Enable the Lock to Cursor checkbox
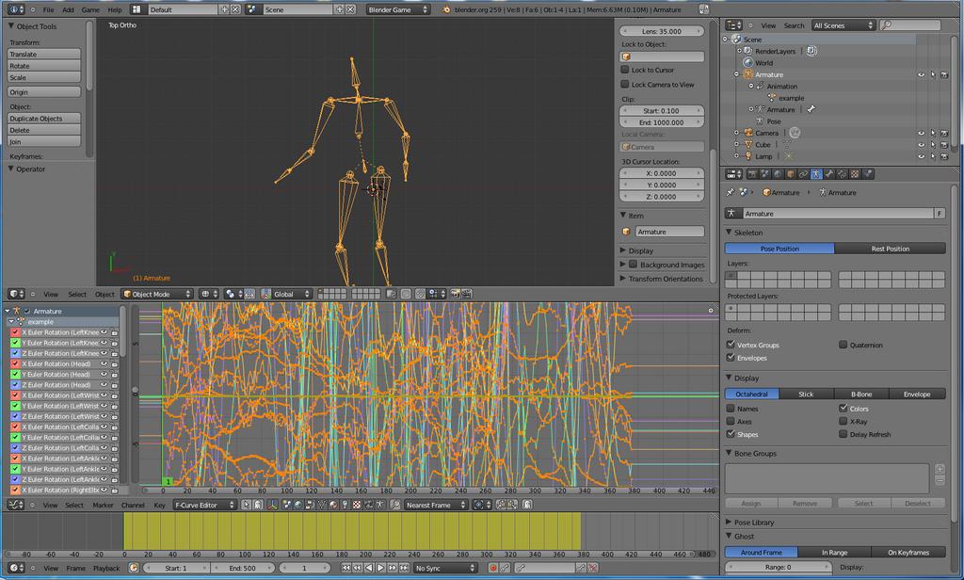 [625, 70]
